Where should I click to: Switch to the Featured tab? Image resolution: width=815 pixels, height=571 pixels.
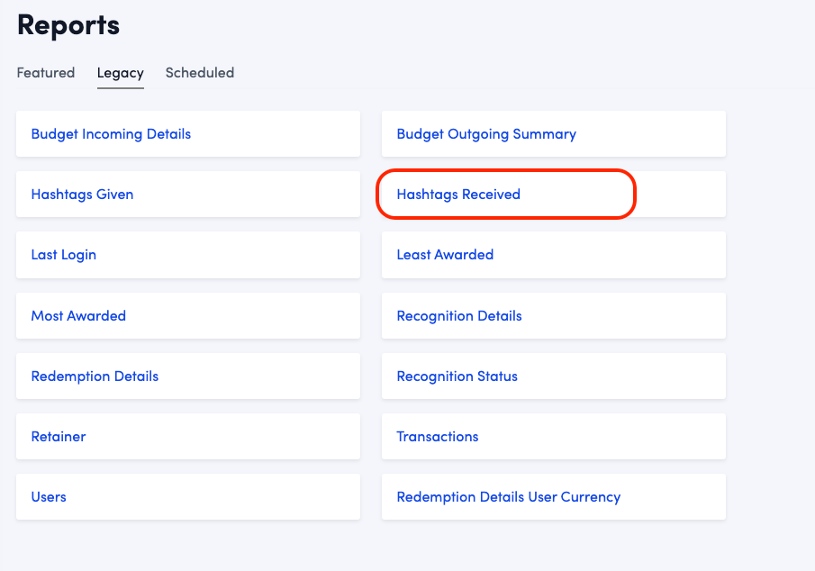tap(46, 73)
